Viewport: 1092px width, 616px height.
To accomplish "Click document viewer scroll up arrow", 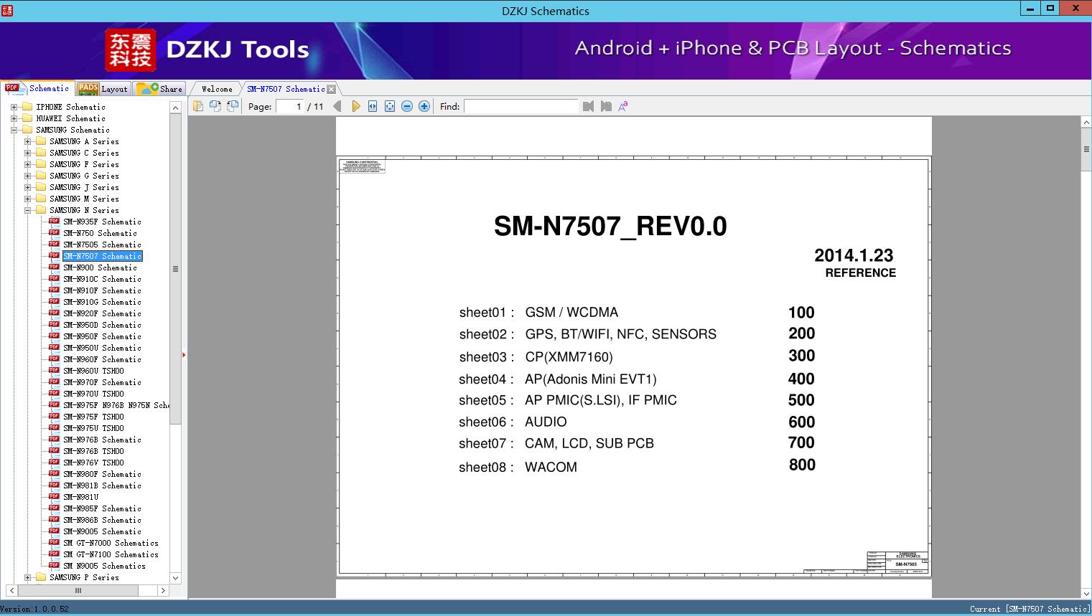I will pos(1086,123).
